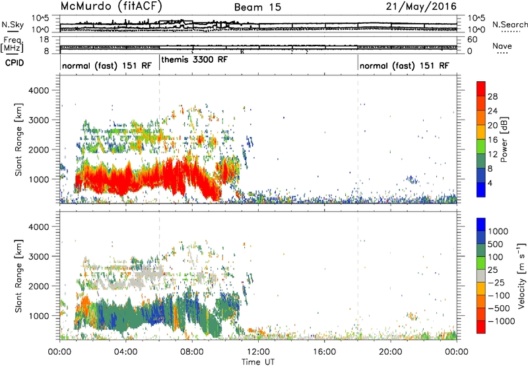Pick the bright blue top Velocity colorbar segment

click(481, 225)
